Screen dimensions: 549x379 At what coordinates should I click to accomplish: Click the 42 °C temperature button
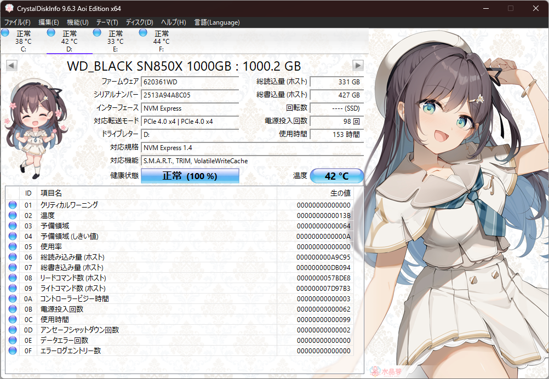pyautogui.click(x=337, y=176)
